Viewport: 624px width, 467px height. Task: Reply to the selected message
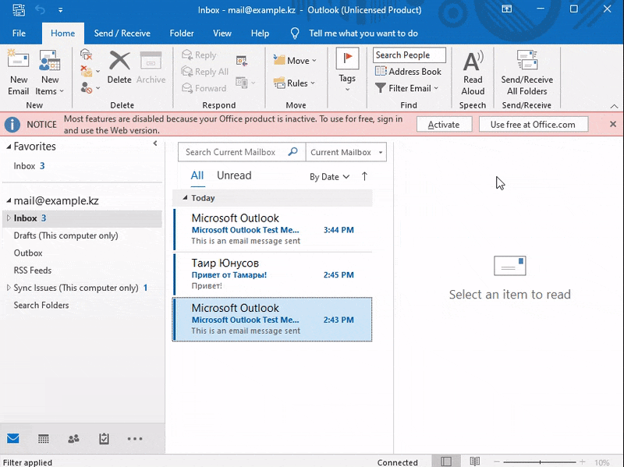(199, 55)
